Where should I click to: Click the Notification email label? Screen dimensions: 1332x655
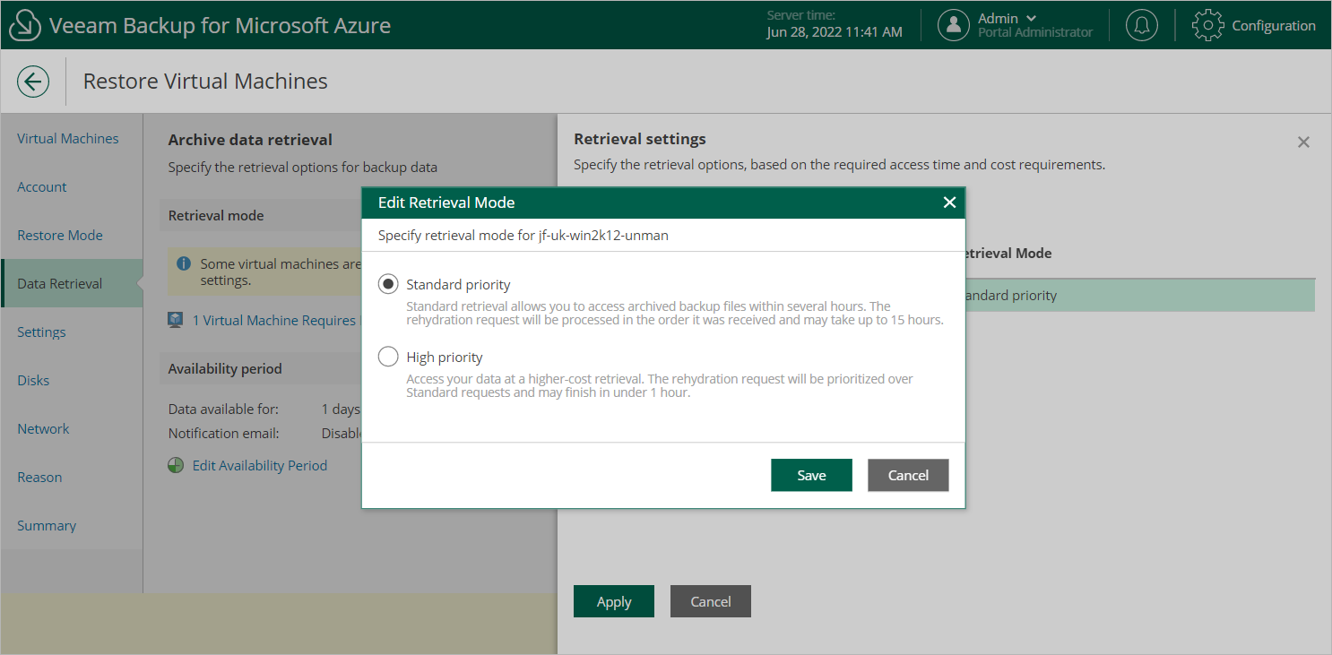[x=224, y=433]
